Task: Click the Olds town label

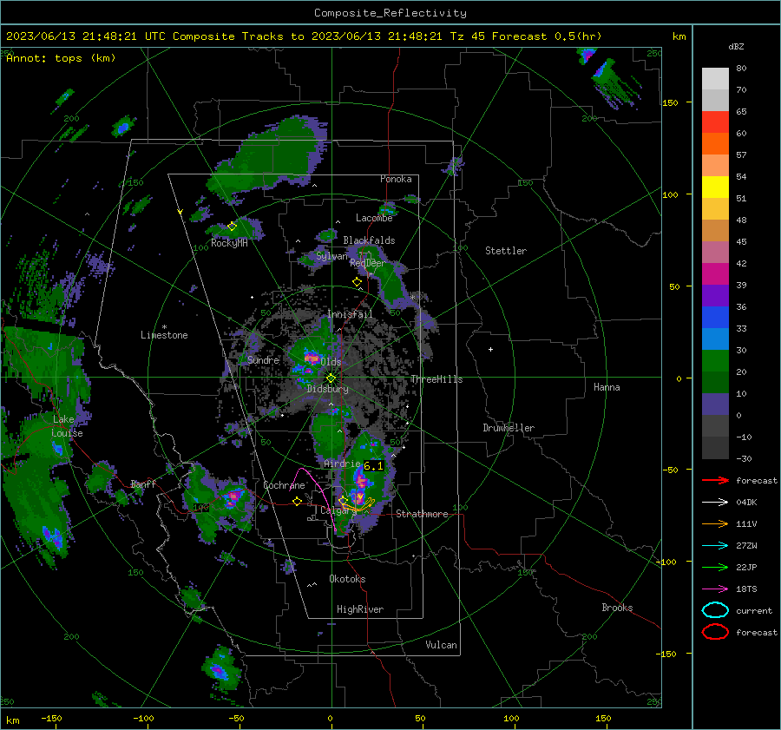Action: pos(331,362)
